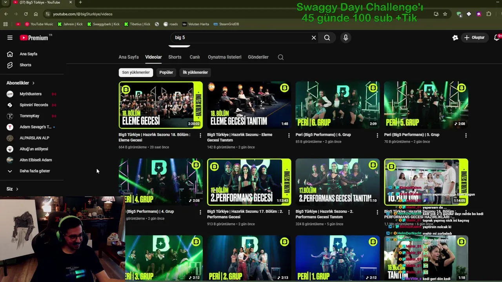This screenshot has width=502, height=282.
Task: Open the Velutan Harita bookmark
Action: 196,24
